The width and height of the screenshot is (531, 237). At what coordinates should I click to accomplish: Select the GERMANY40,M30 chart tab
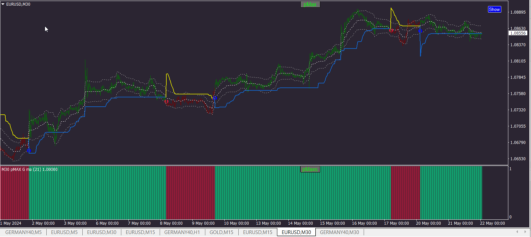[339, 232]
